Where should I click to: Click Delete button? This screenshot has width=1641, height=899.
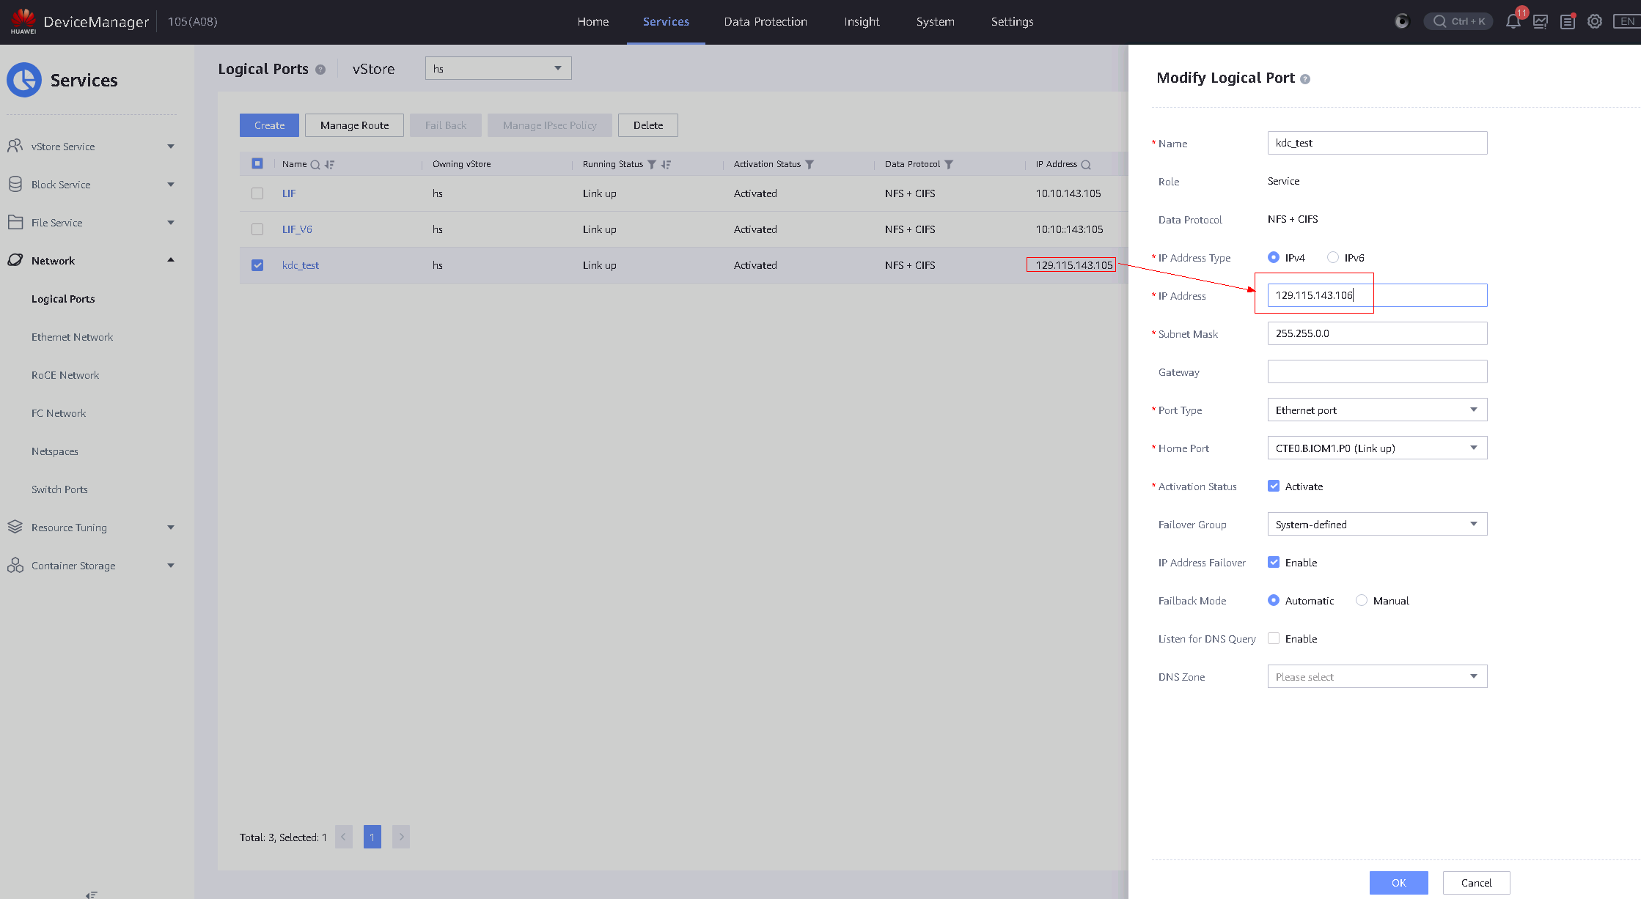click(648, 125)
